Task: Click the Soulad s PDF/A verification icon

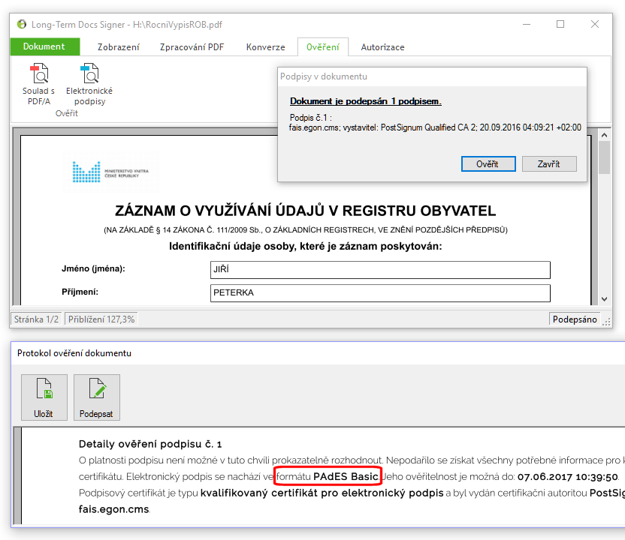Action: coord(39,73)
